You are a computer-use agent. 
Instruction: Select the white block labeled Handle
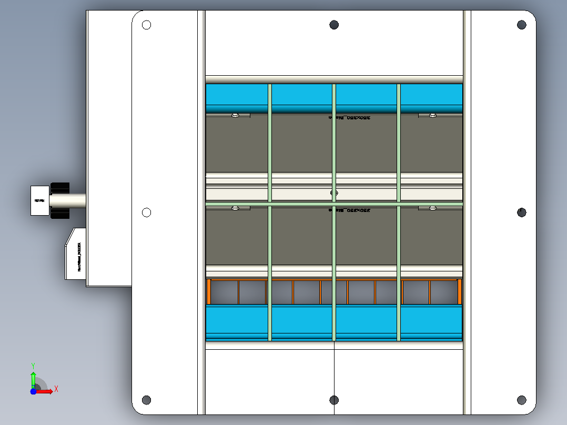pos(40,201)
